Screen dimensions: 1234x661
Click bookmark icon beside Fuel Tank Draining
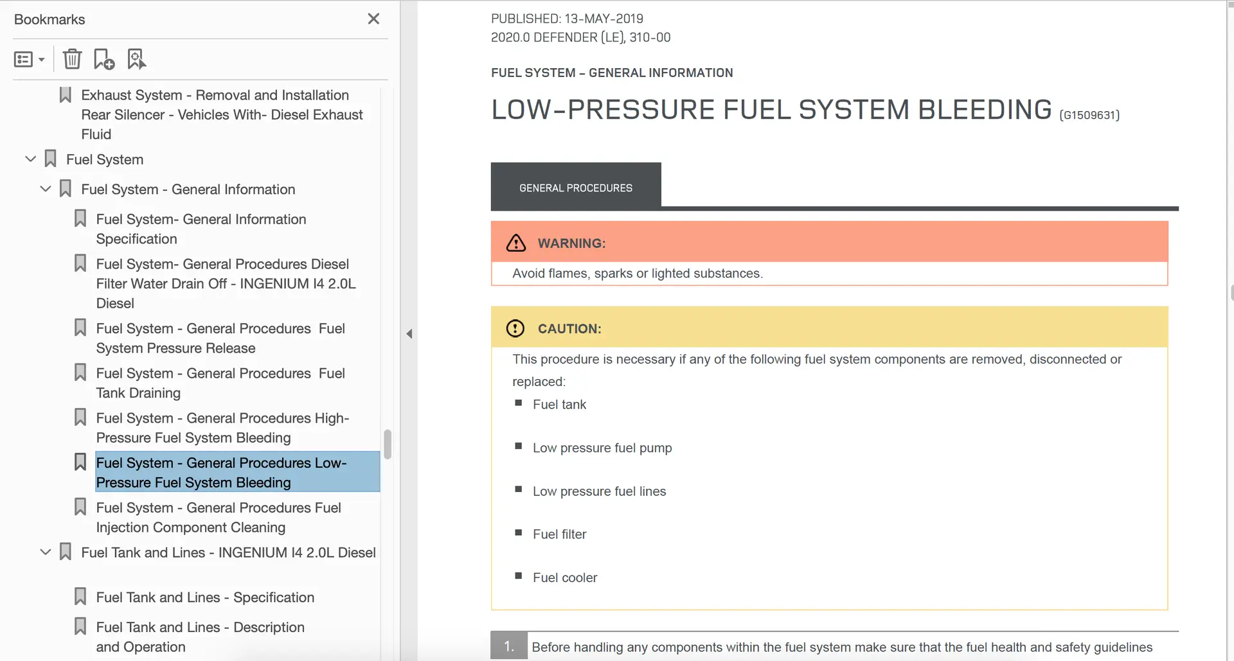[80, 373]
